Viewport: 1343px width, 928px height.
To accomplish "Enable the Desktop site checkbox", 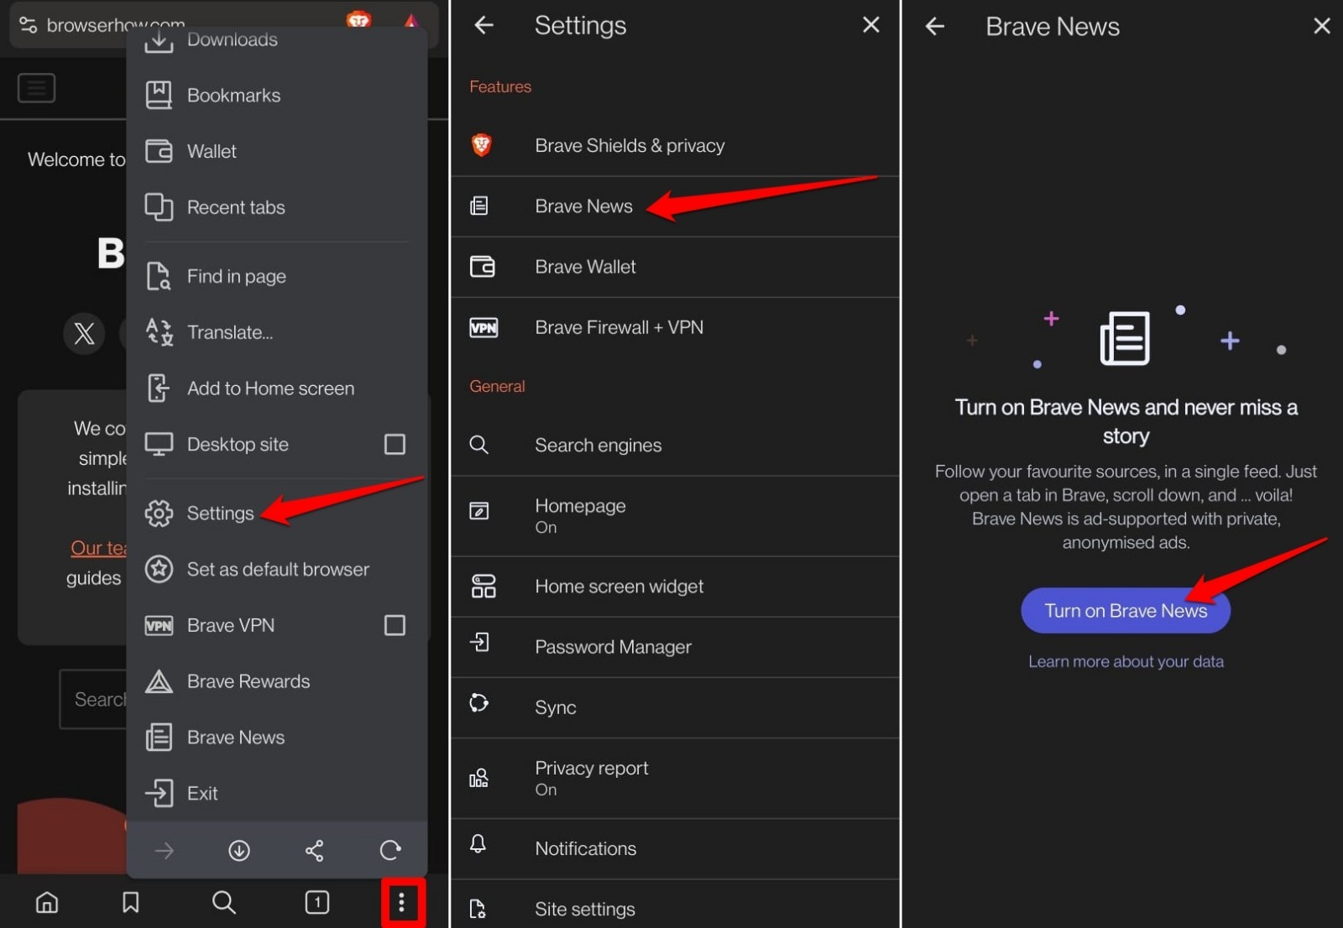I will point(395,444).
